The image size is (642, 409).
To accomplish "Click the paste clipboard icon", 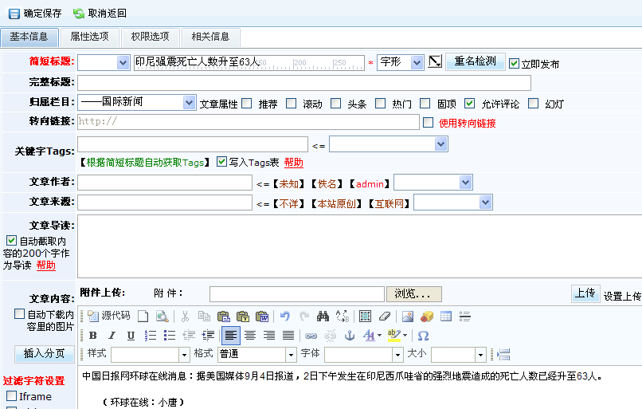I will point(224,316).
